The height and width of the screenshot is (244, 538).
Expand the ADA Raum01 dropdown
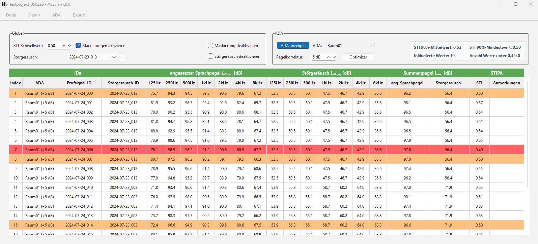(372, 46)
